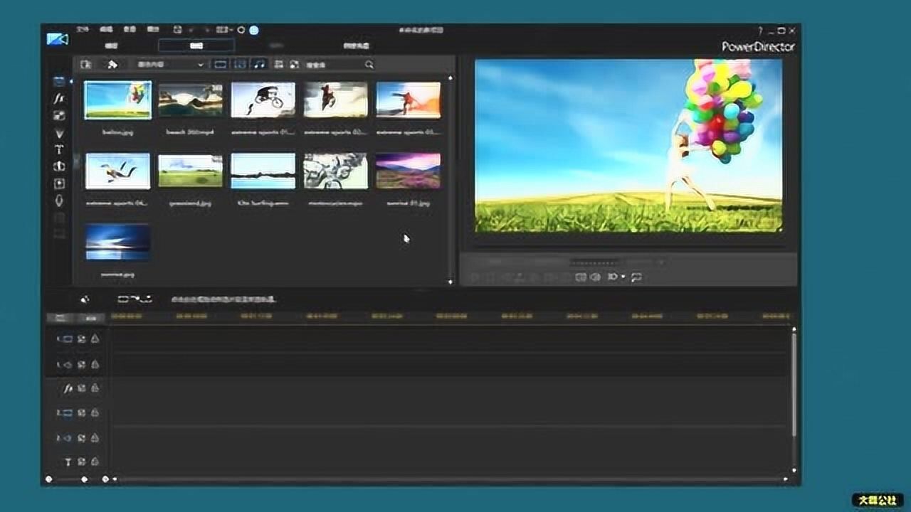Toggle audio (music note) filter in library
This screenshot has height=512, width=911.
pyautogui.click(x=259, y=65)
